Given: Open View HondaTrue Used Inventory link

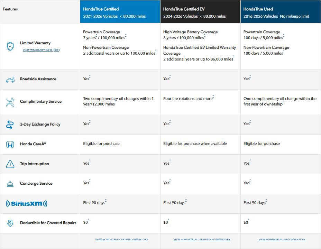Looking at the screenshot, I should tap(282, 239).
